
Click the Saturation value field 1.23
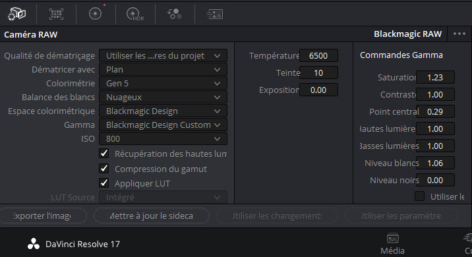point(435,77)
